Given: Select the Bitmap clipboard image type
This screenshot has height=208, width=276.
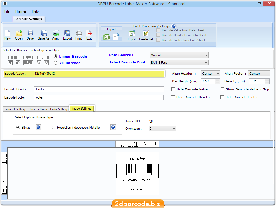Looking at the screenshot, I should [18, 128].
